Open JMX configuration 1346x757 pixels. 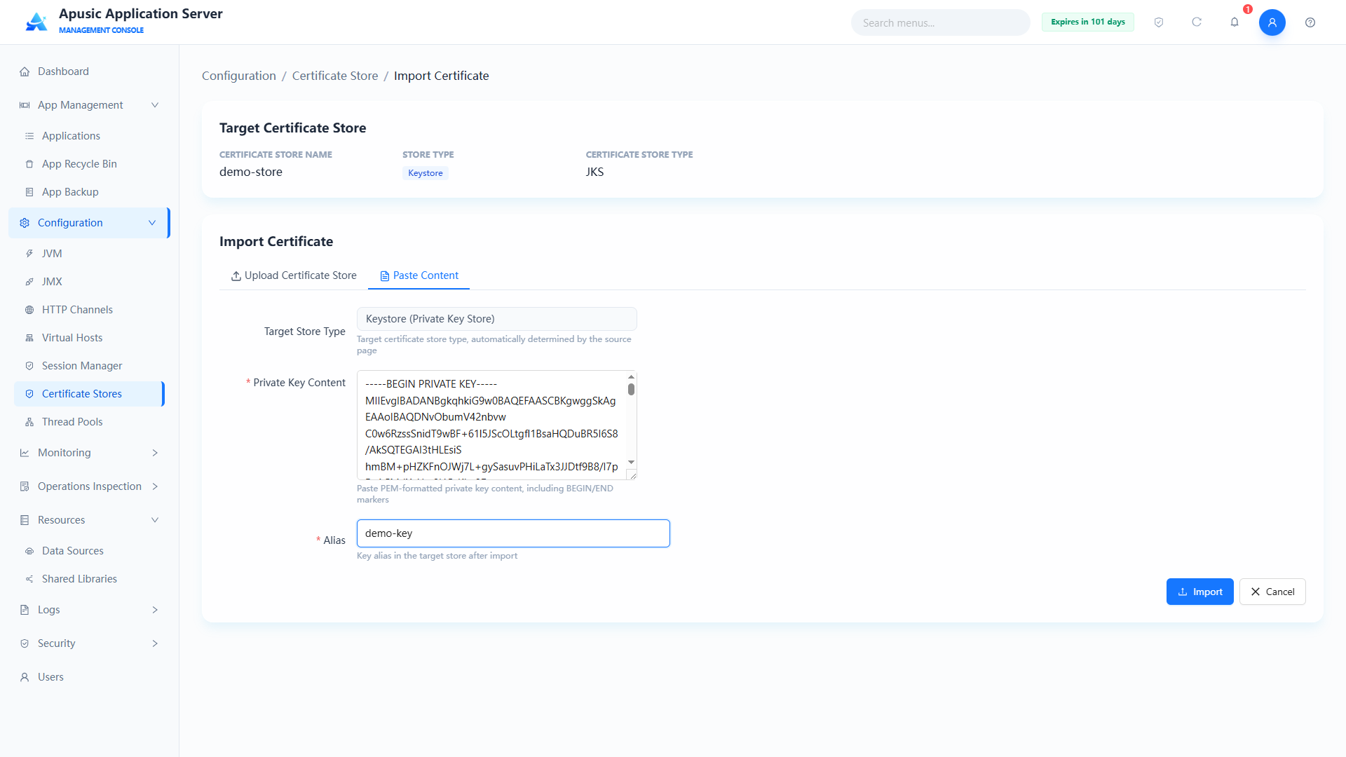pyautogui.click(x=89, y=282)
